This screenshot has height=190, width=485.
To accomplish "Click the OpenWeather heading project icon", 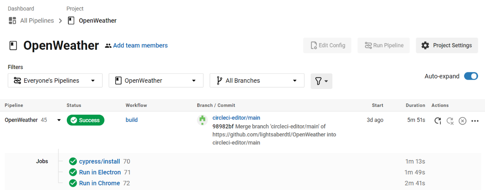I will coord(13,46).
